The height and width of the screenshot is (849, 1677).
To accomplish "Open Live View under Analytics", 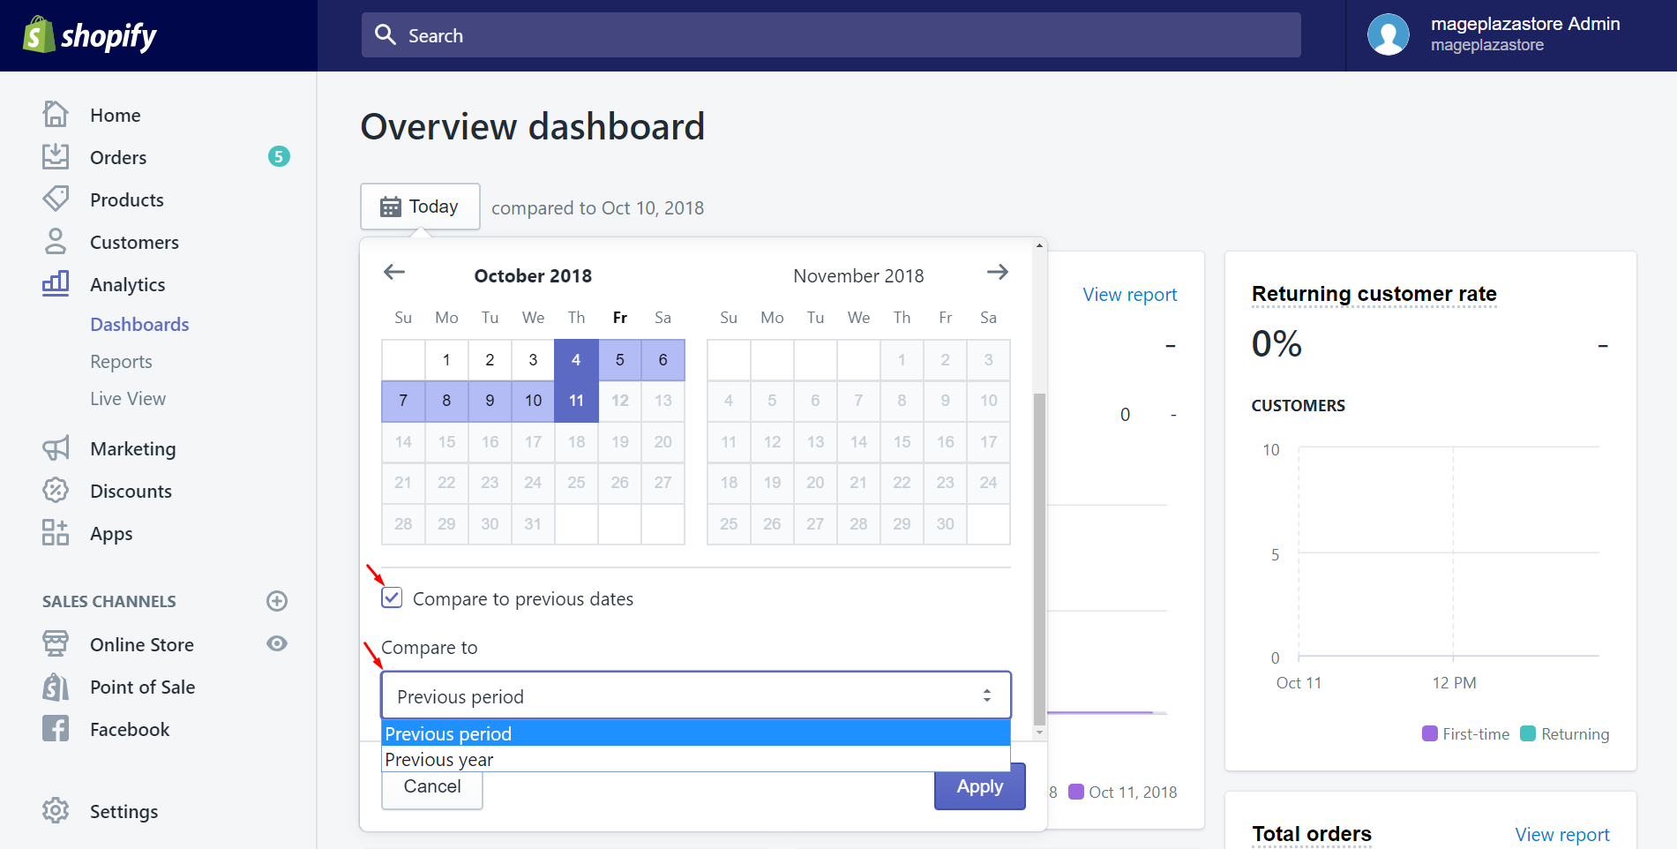I will point(128,398).
